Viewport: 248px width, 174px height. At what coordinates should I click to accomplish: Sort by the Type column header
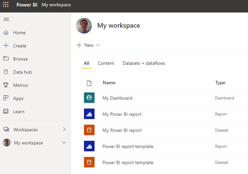[x=220, y=83]
